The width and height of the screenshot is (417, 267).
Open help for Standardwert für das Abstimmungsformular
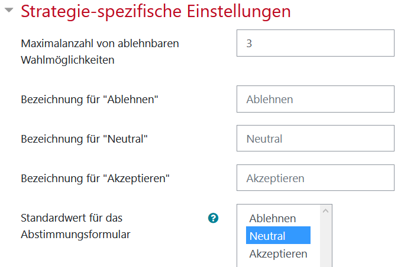pos(213,218)
